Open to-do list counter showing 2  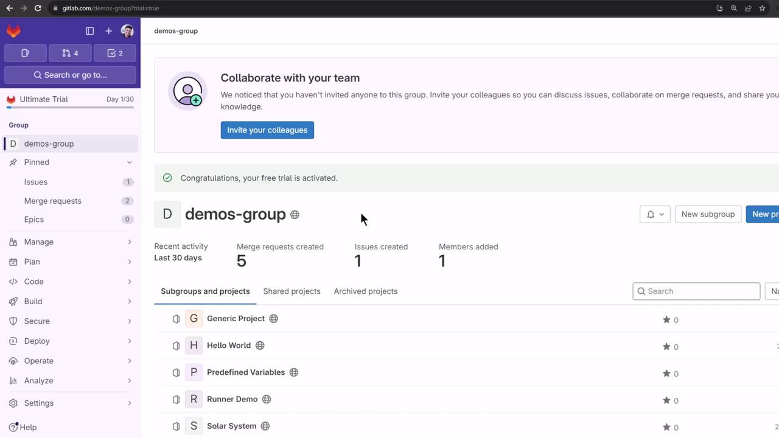click(x=115, y=54)
